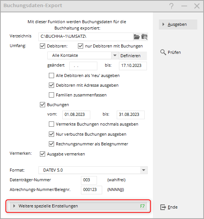Expand Weitere spezielle Einstellungen
This screenshot has height=219, width=204.
point(78,206)
